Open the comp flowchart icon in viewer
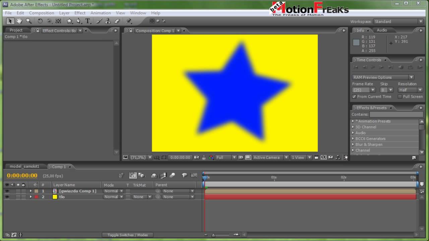This screenshot has width=429, height=241. click(x=338, y=157)
